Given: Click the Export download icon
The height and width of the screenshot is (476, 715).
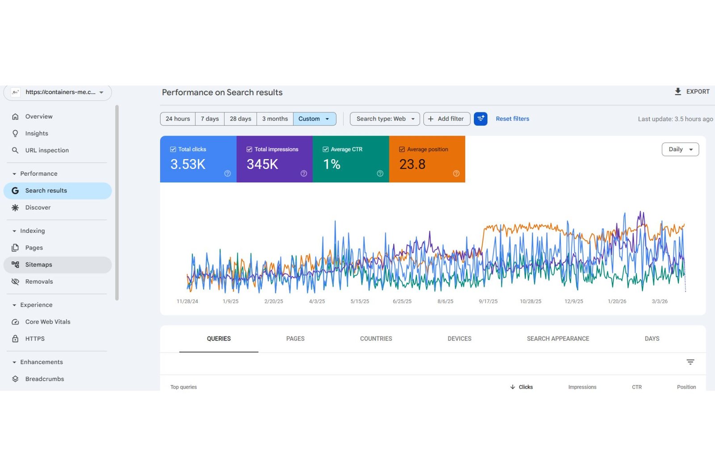Looking at the screenshot, I should (x=677, y=91).
